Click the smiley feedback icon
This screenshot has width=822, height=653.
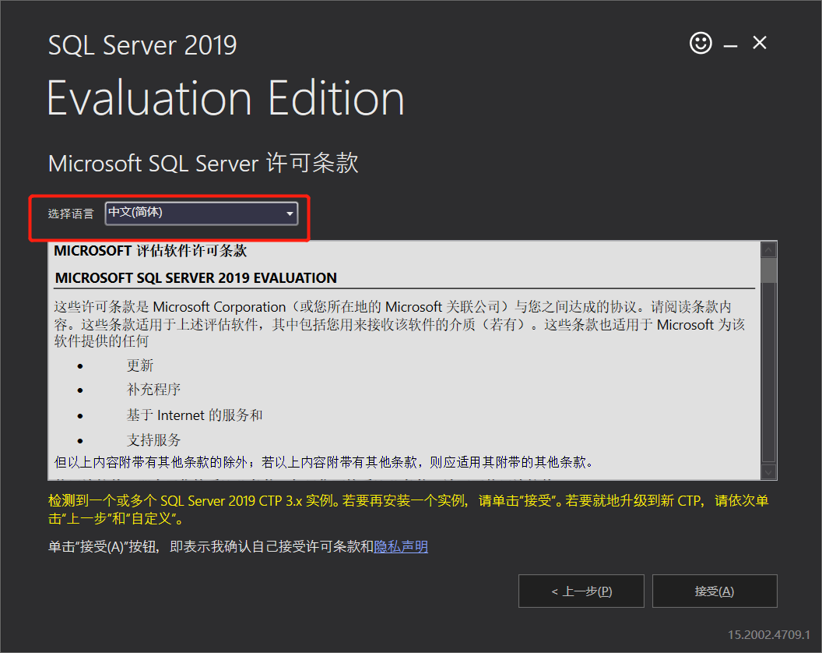(701, 43)
